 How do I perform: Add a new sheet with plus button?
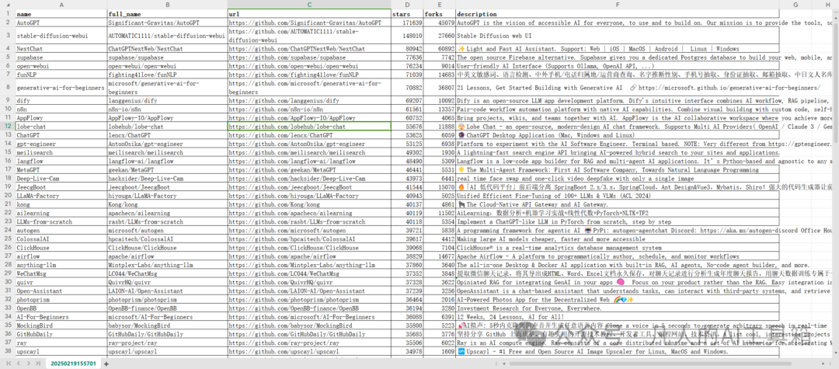point(106,364)
